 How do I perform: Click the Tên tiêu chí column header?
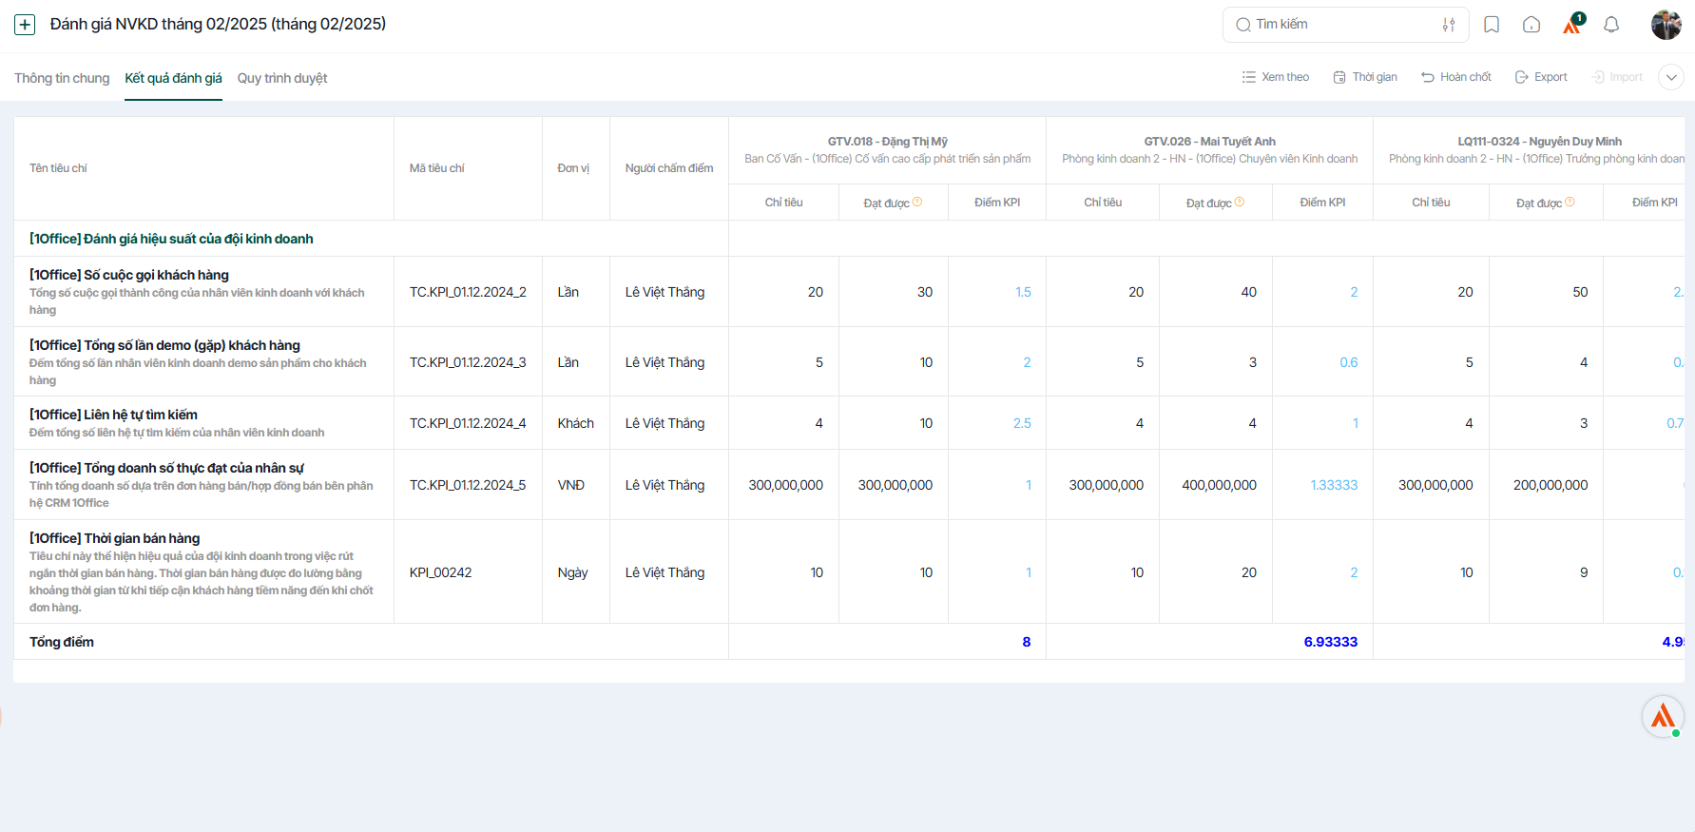pos(58,168)
